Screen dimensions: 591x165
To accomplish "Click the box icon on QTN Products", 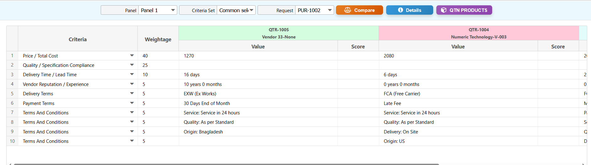I will 444,10.
